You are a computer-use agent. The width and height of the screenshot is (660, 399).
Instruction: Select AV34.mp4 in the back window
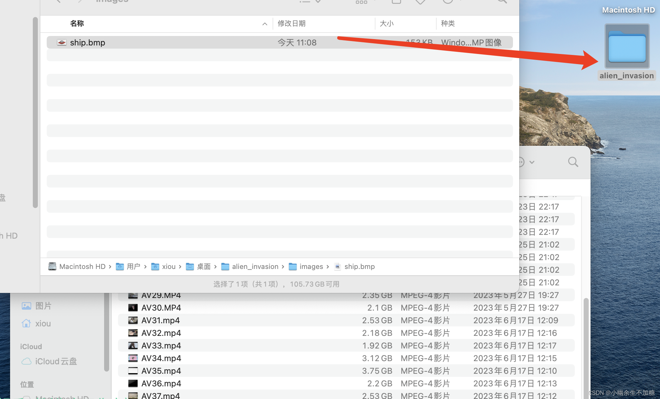(x=346, y=358)
